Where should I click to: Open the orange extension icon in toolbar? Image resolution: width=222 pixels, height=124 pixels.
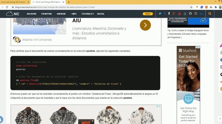coord(206,7)
